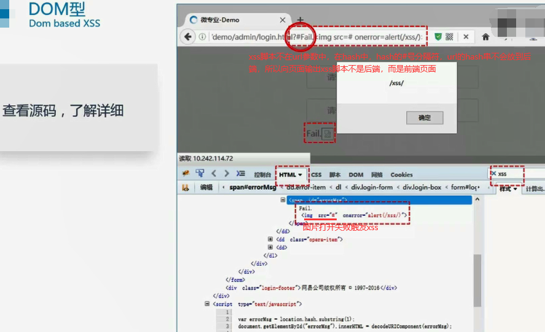Select dl in the breadcrumb path
Screen dimensions: 545x332
338,187
